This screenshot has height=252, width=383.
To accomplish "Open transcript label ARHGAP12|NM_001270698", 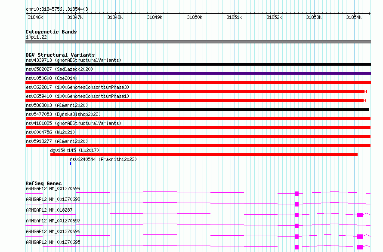I will pos(53,199).
